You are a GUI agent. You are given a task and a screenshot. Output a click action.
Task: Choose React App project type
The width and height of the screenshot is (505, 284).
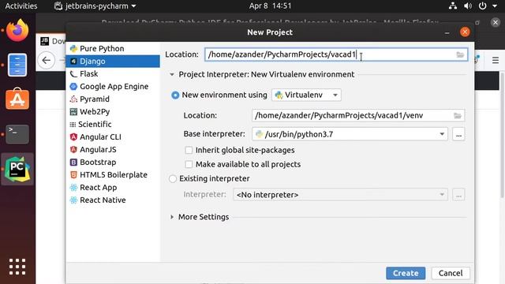pos(112,188)
